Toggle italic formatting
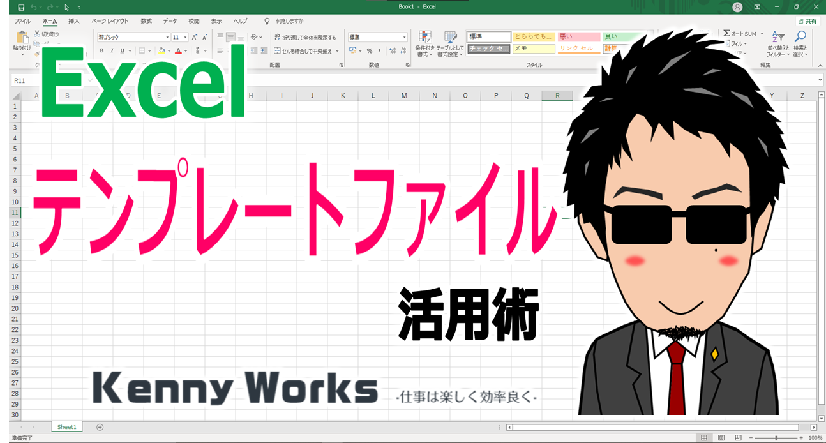This screenshot has width=826, height=443. coord(112,50)
